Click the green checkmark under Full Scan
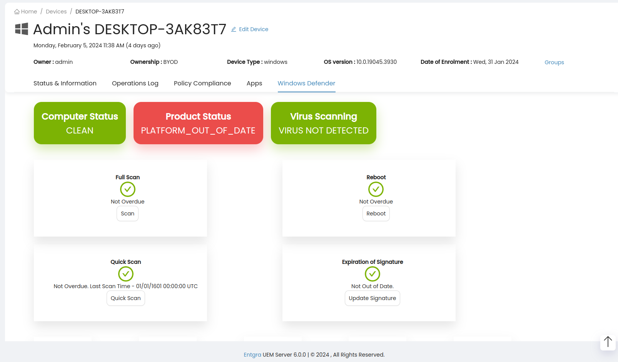618x362 pixels. (127, 189)
